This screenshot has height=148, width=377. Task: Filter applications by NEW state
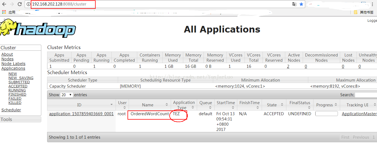(13, 74)
